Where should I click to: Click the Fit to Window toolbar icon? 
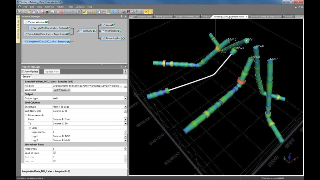point(99,12)
